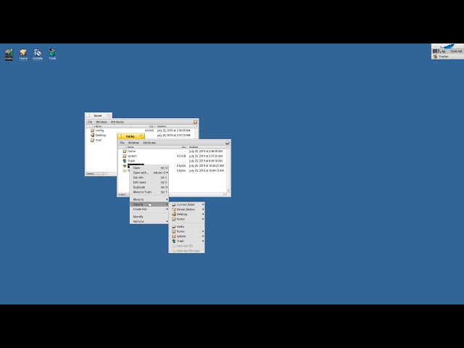
Task: Open the Window menu in Haiku window
Action: [133, 143]
